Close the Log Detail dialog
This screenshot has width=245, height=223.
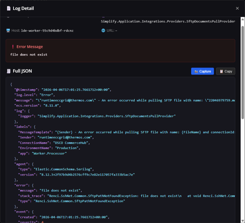(237, 8)
